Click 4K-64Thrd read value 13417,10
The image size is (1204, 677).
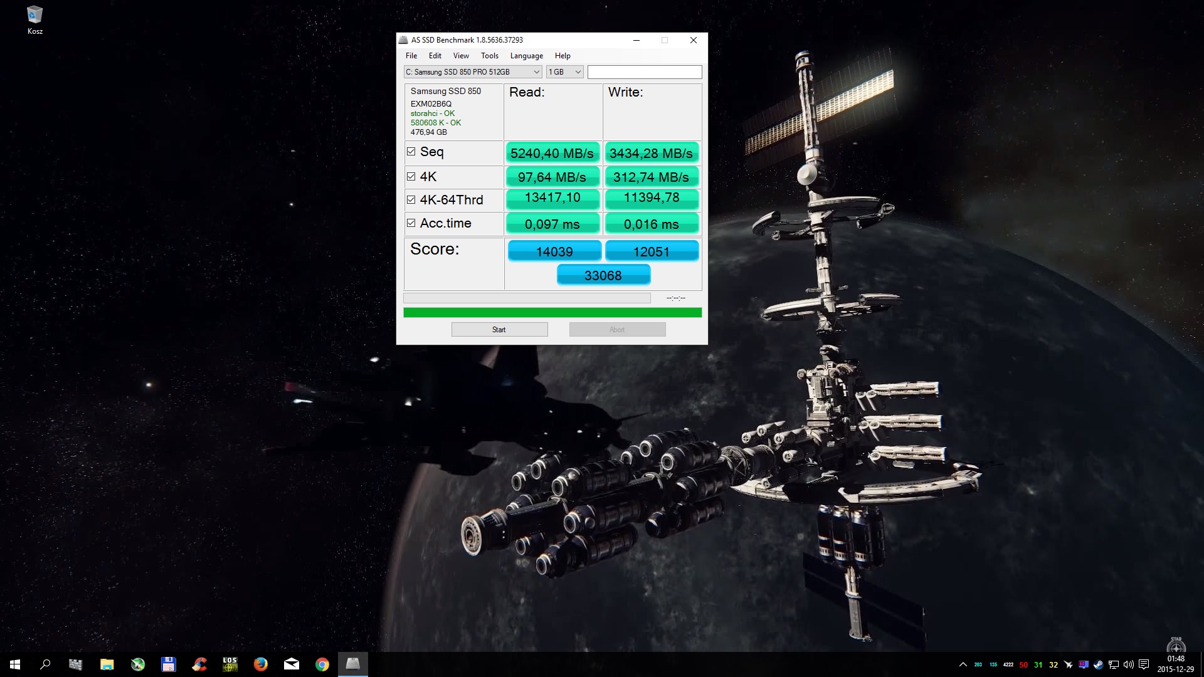[552, 199]
